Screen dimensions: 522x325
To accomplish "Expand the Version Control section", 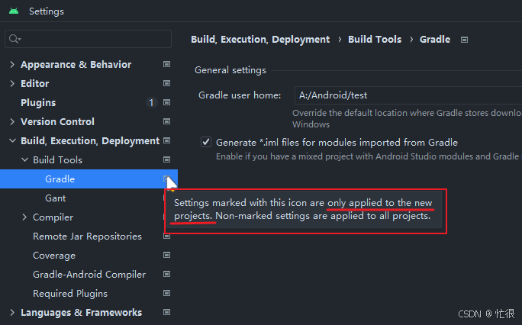I will pyautogui.click(x=12, y=121).
